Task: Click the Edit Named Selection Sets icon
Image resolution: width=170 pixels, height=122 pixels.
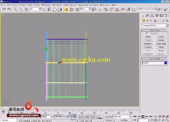Action: (134, 10)
